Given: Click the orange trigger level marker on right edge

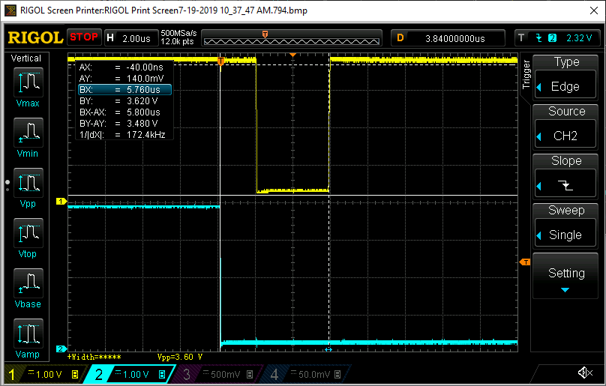Looking at the screenshot, I should pyautogui.click(x=524, y=262).
